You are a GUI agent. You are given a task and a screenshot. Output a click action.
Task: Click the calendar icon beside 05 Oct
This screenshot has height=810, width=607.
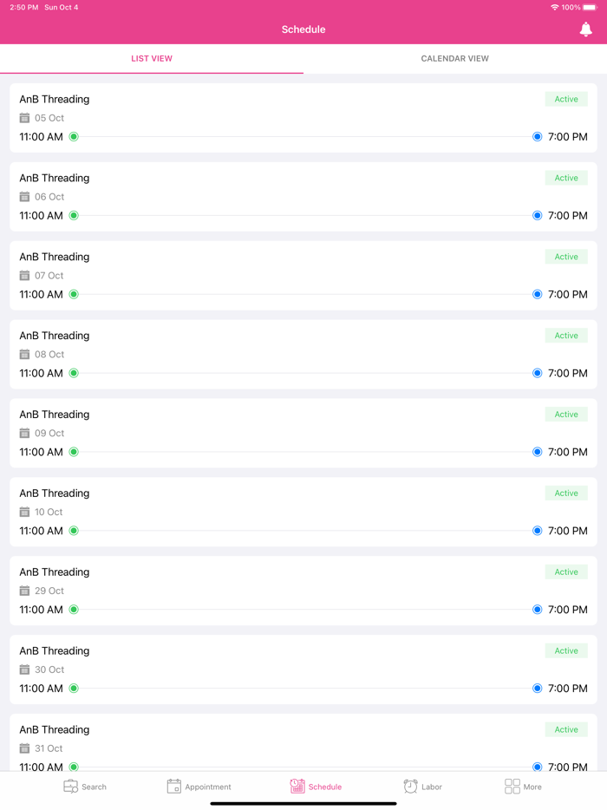(x=24, y=118)
